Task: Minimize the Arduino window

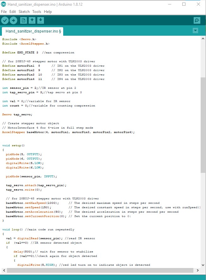Action: (170, 4)
